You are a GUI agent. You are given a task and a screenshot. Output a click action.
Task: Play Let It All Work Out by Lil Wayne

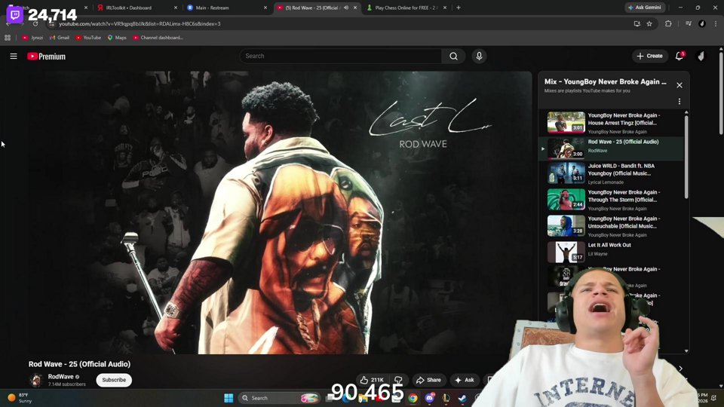(612, 252)
